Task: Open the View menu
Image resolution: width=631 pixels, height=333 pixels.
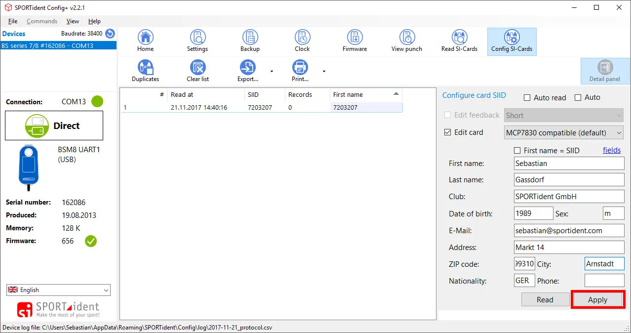Action: click(x=73, y=21)
